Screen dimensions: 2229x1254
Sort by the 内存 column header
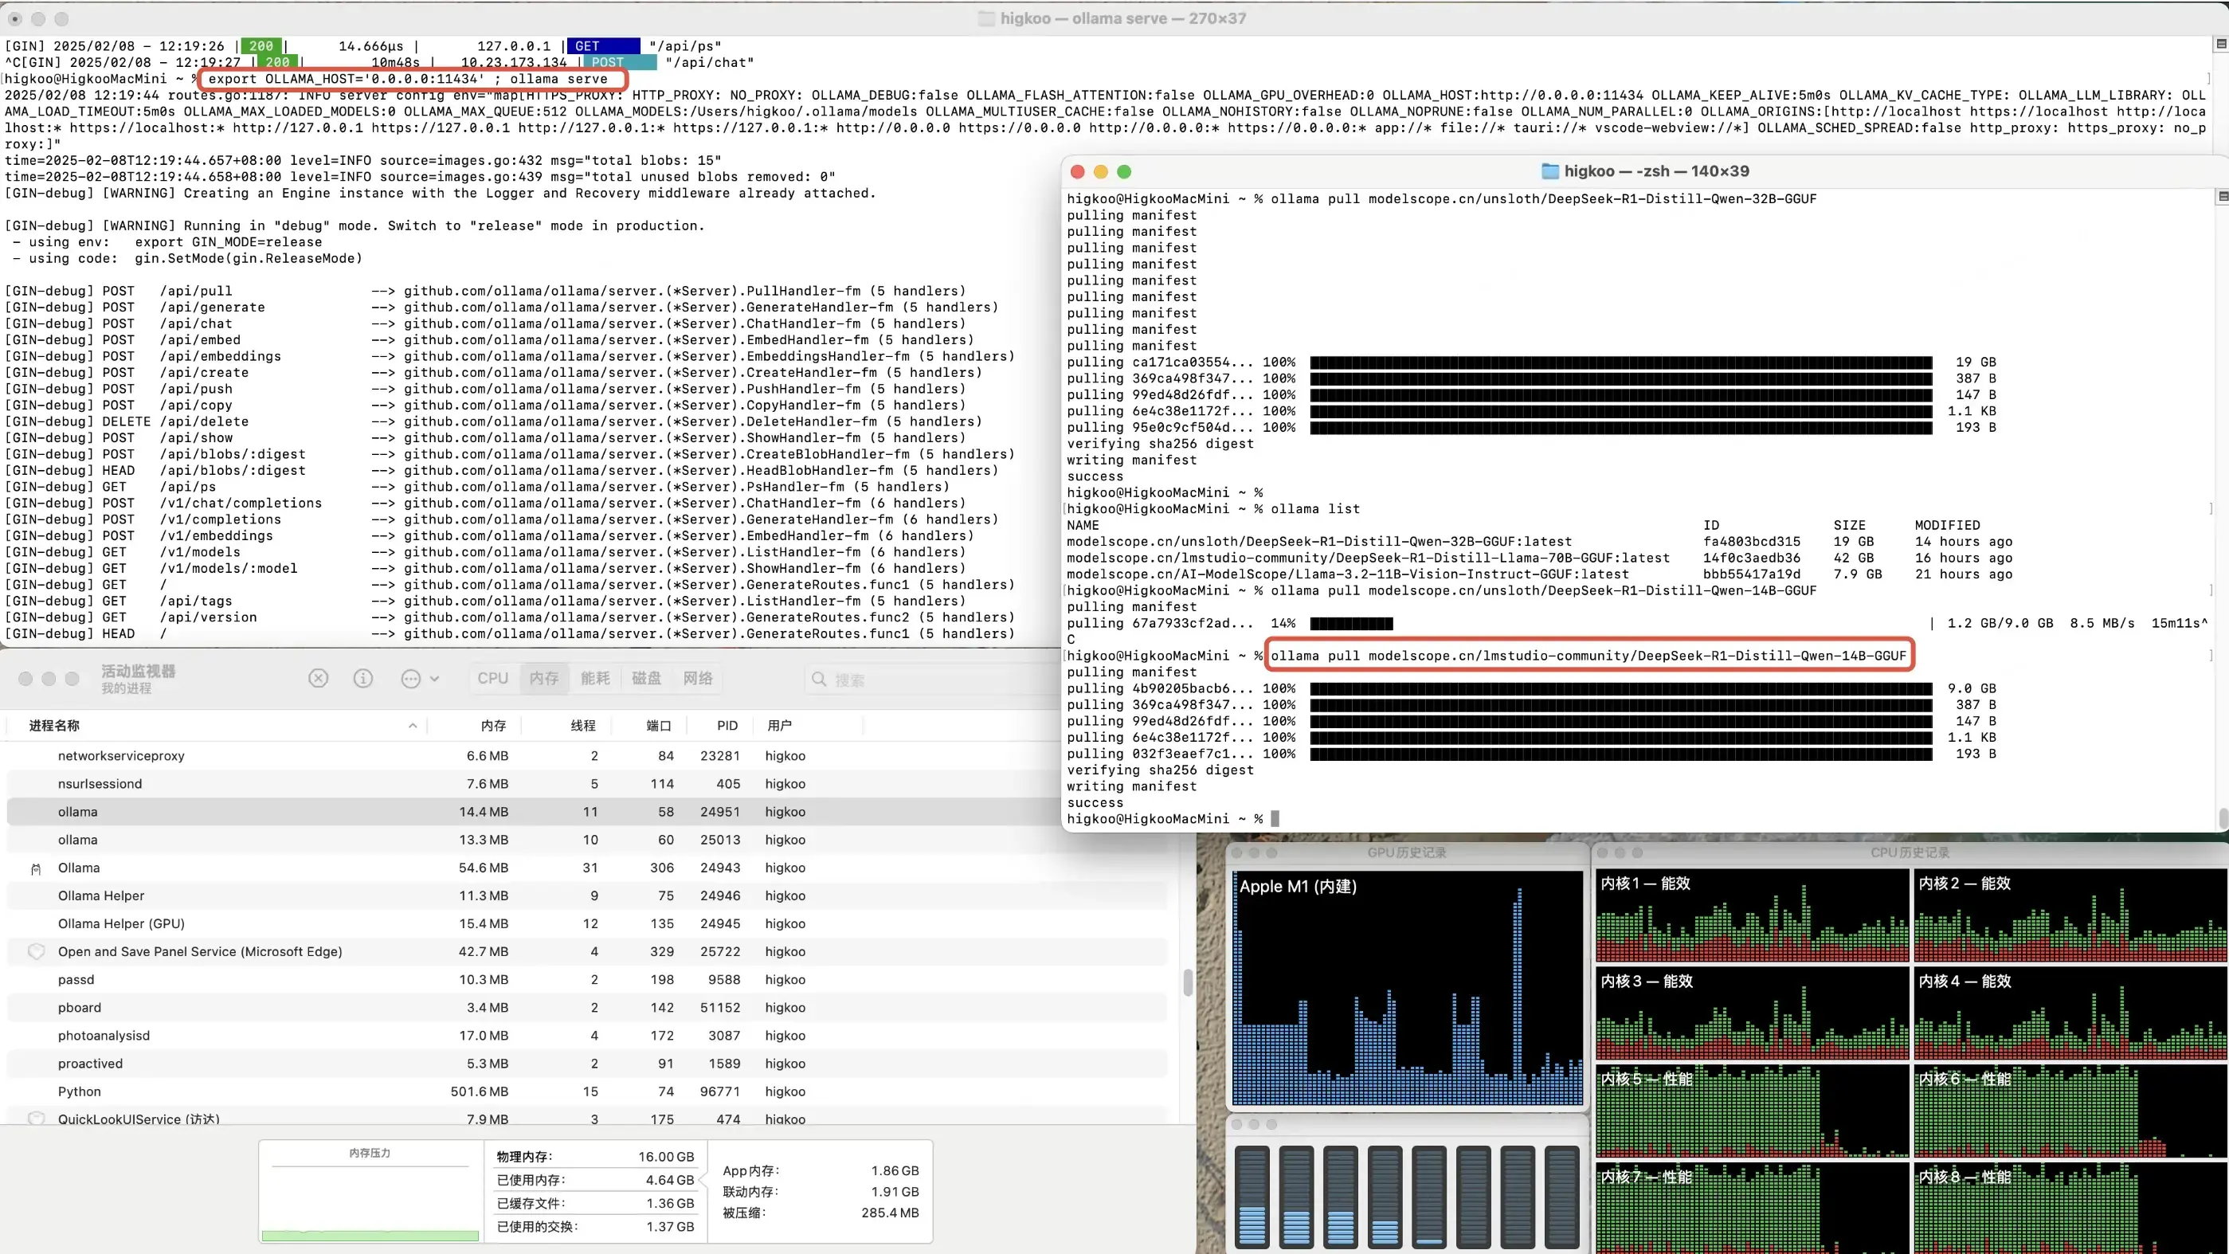point(493,726)
